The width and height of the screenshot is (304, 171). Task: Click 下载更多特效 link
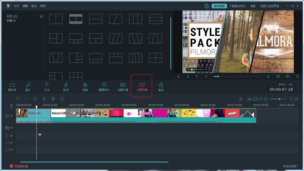pos(237,6)
